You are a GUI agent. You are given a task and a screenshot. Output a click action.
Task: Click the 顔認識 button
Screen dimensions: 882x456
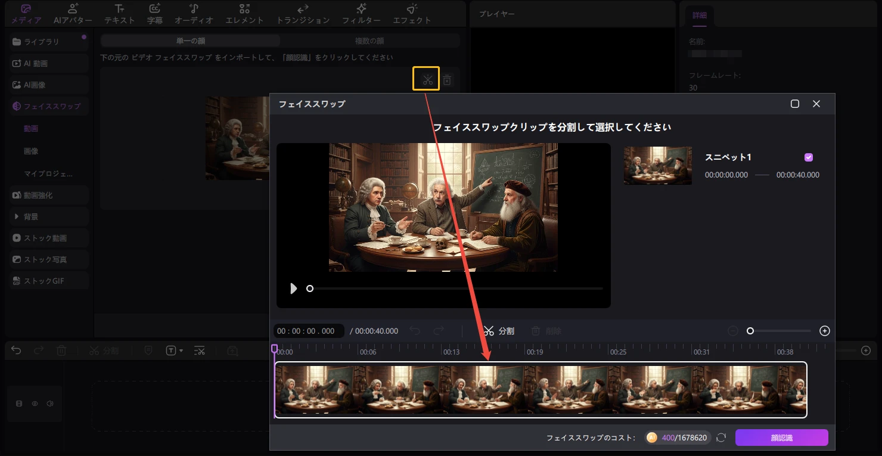tap(782, 437)
